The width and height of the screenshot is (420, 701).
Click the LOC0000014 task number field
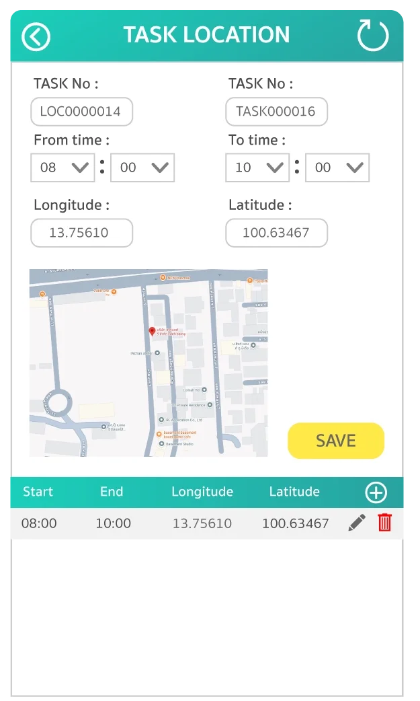tap(81, 112)
